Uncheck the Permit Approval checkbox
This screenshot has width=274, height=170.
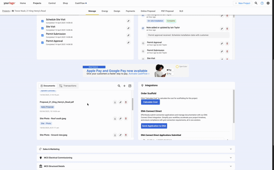pos(42,43)
